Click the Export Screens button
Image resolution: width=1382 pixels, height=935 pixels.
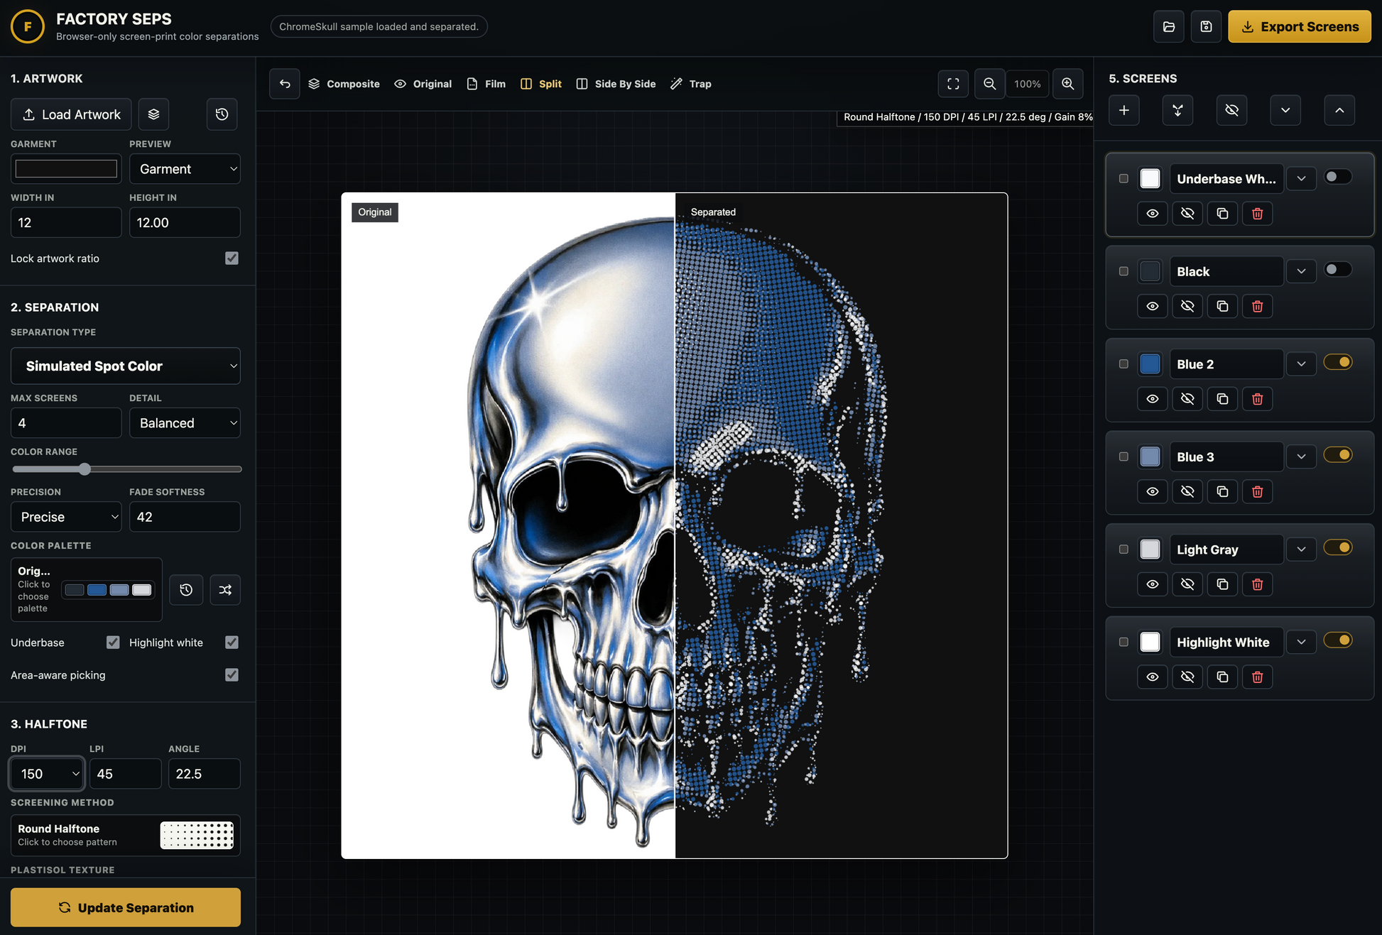1300,27
